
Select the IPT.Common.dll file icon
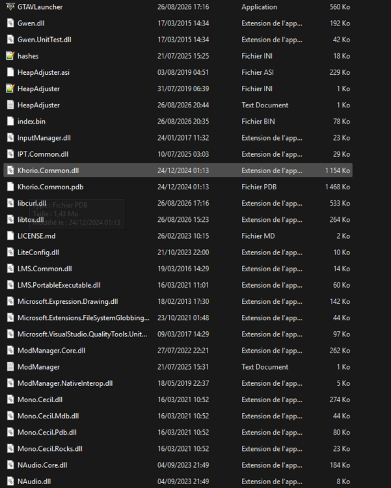point(10,154)
